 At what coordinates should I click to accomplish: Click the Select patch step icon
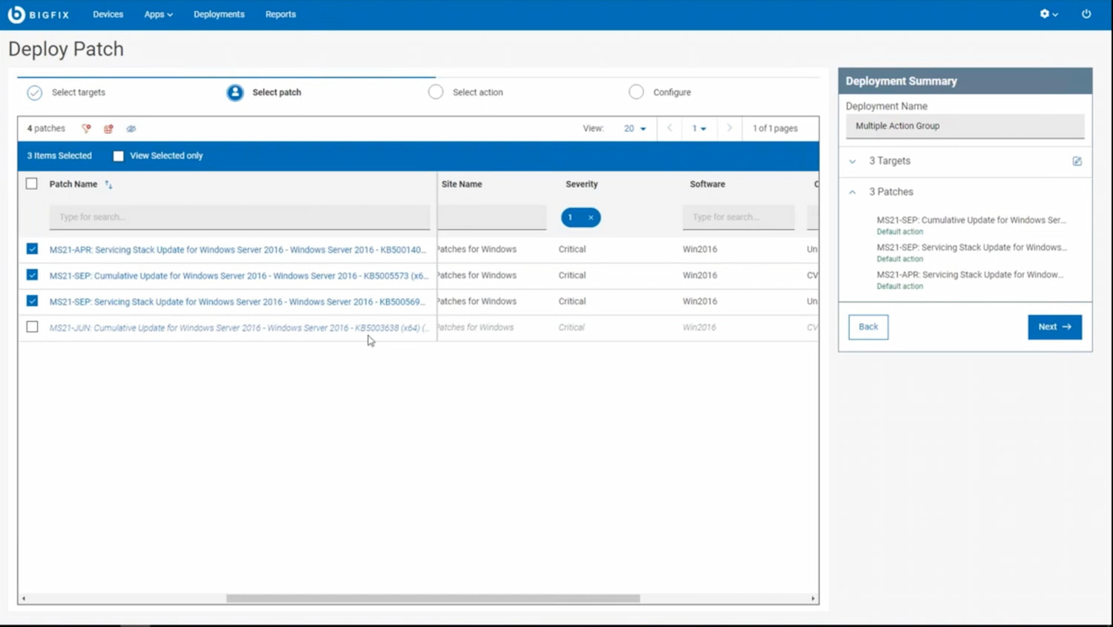(x=234, y=92)
